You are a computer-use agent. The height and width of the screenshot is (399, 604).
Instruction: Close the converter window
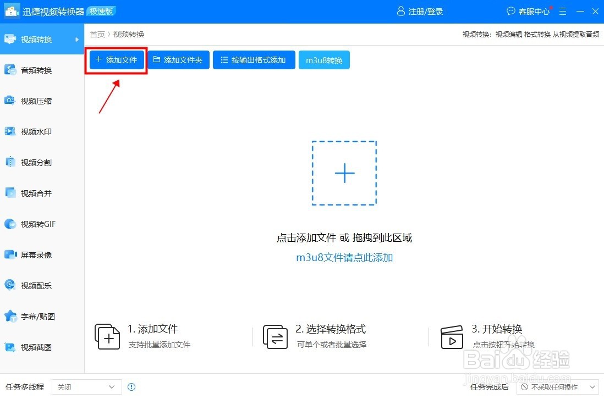(595, 12)
